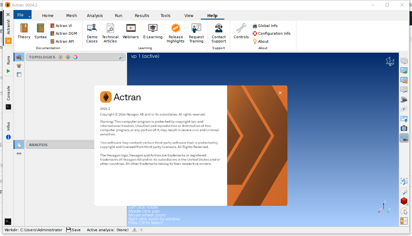Image resolution: width=412 pixels, height=236 pixels.
Task: Open the Theory documentation book
Action: [24, 31]
